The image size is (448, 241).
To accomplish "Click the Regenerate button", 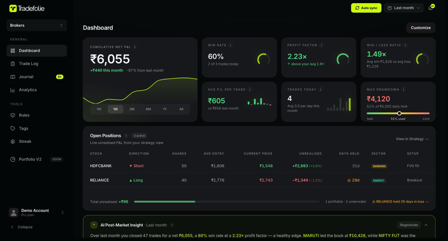I will coord(409,225).
